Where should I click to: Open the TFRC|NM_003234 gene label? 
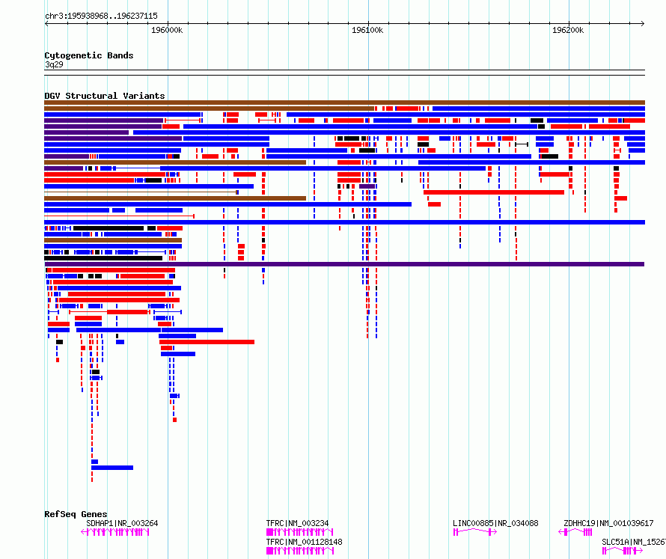[297, 523]
